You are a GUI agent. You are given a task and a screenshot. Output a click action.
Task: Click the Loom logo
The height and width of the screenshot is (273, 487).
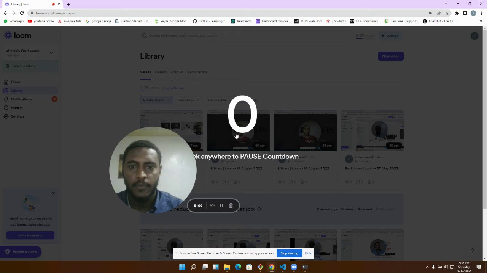(18, 35)
